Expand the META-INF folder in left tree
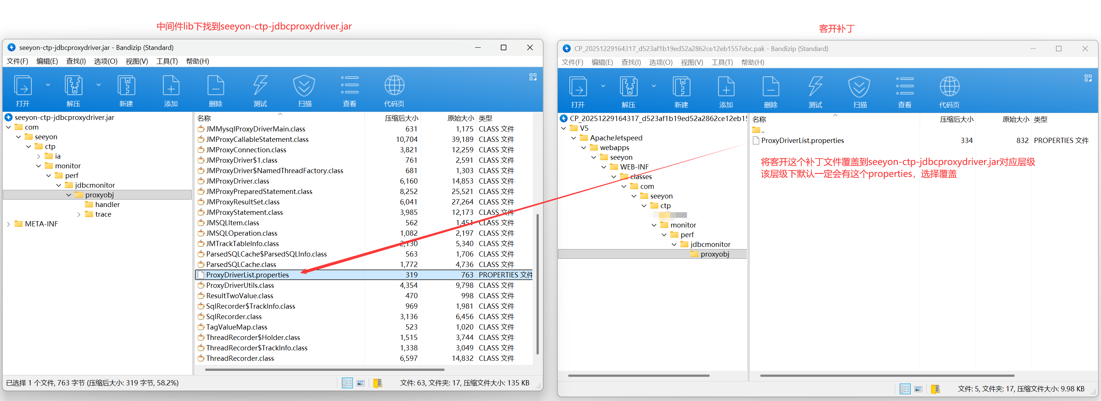The width and height of the screenshot is (1101, 401). point(9,224)
